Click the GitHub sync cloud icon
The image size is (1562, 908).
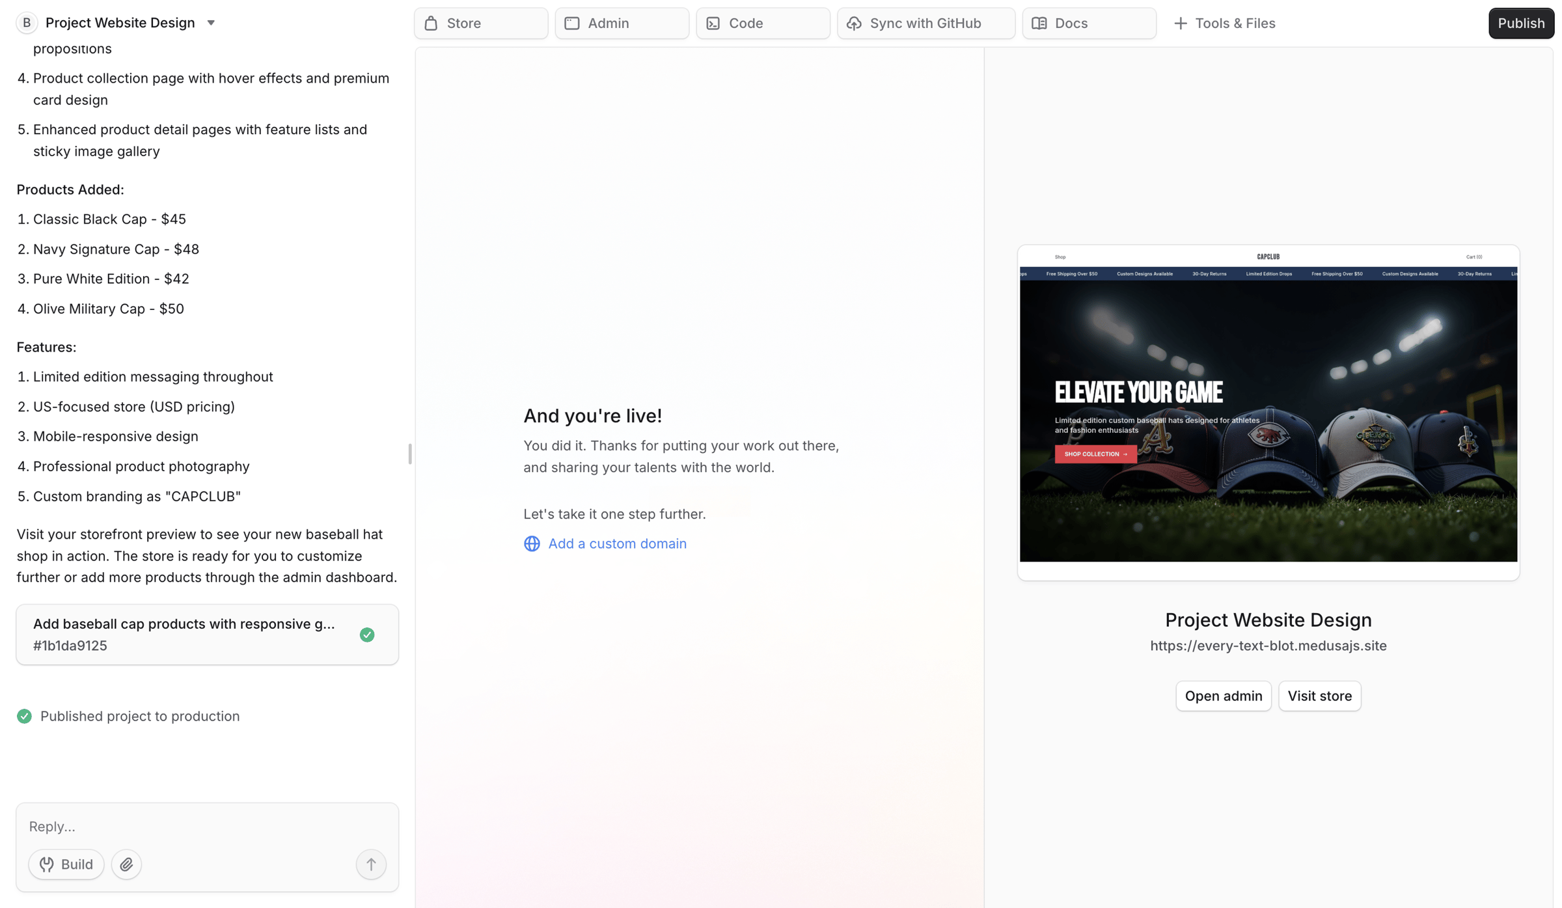pos(854,23)
